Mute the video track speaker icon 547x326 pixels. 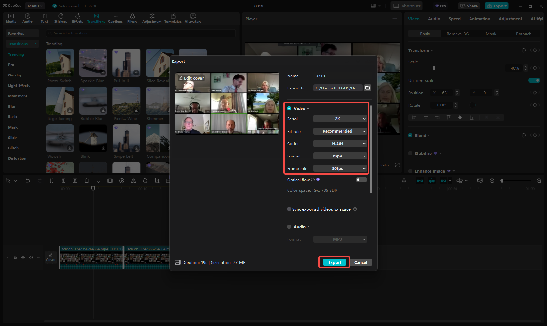(31, 257)
